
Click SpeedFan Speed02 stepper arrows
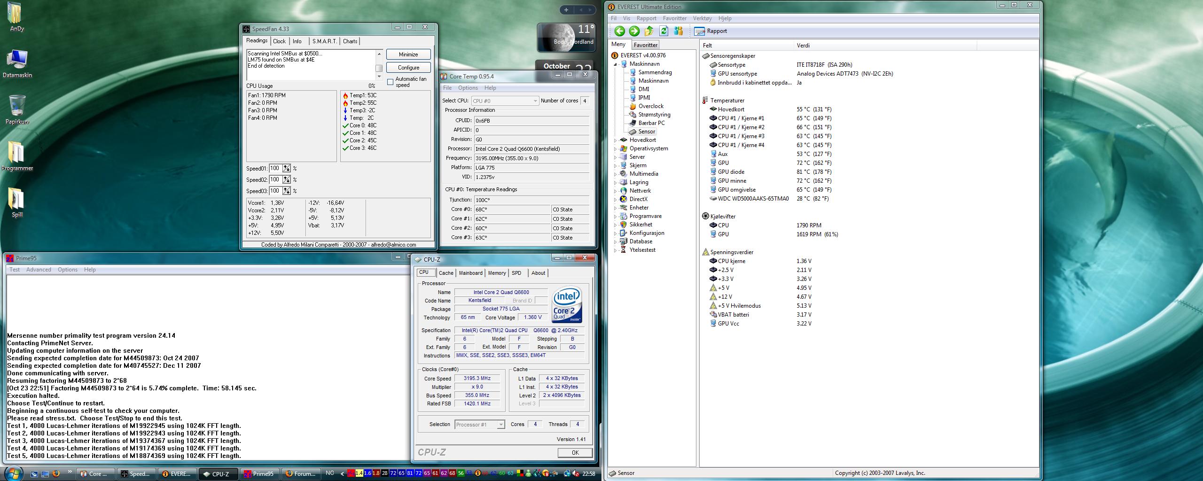point(286,180)
